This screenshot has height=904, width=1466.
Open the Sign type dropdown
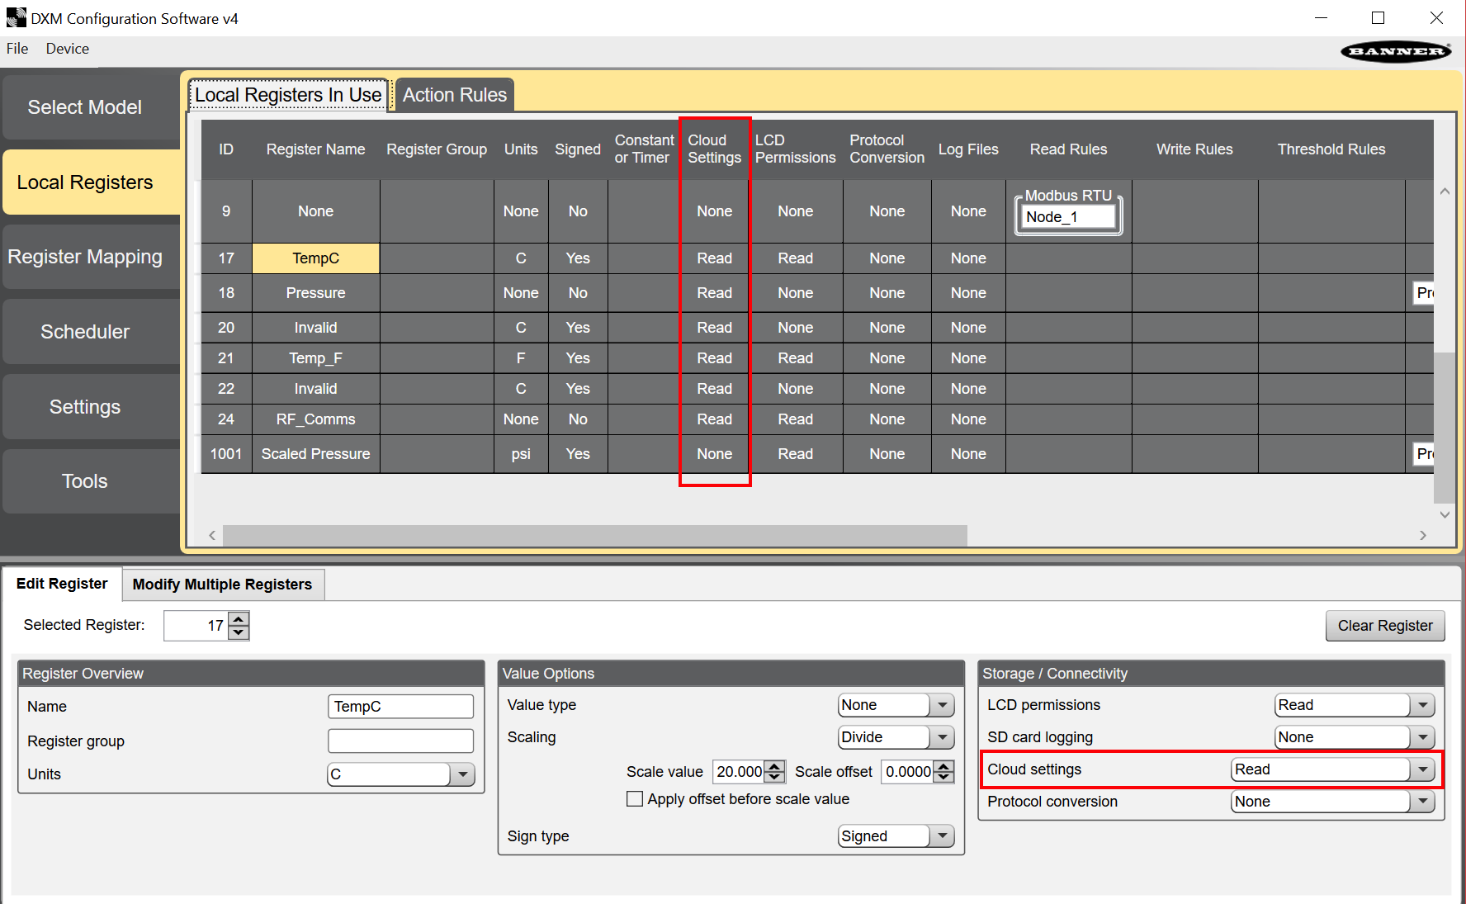coord(943,836)
